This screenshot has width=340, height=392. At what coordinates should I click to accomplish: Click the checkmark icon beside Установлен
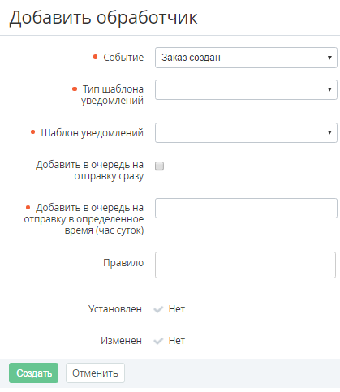pos(158,309)
